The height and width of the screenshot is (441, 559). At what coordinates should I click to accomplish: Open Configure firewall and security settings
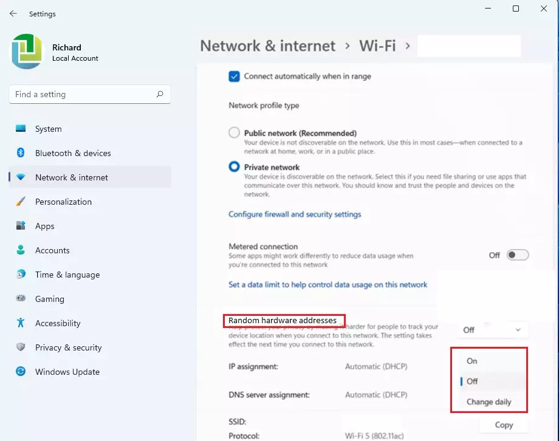(296, 214)
